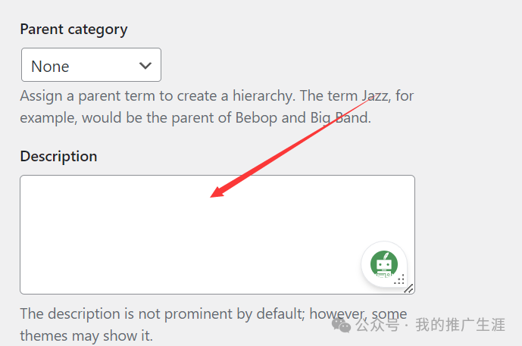The width and height of the screenshot is (522, 346).
Task: Click the chevron arrow beside None
Action: tap(145, 66)
